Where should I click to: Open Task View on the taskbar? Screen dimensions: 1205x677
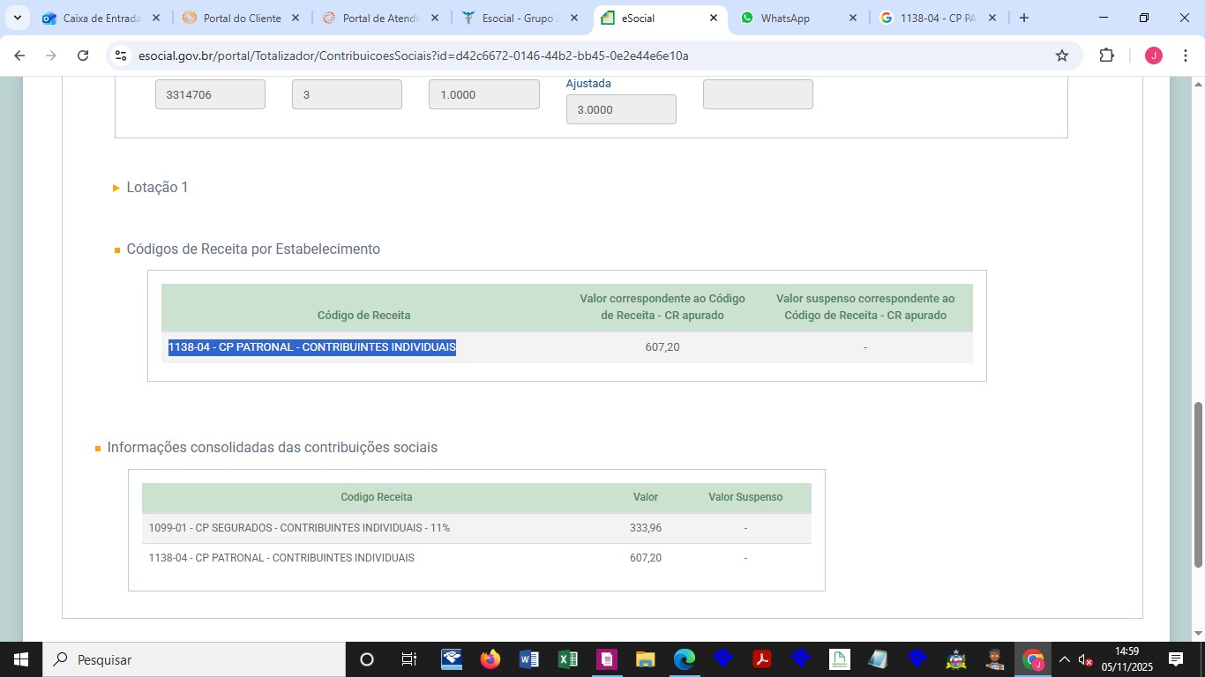(408, 659)
